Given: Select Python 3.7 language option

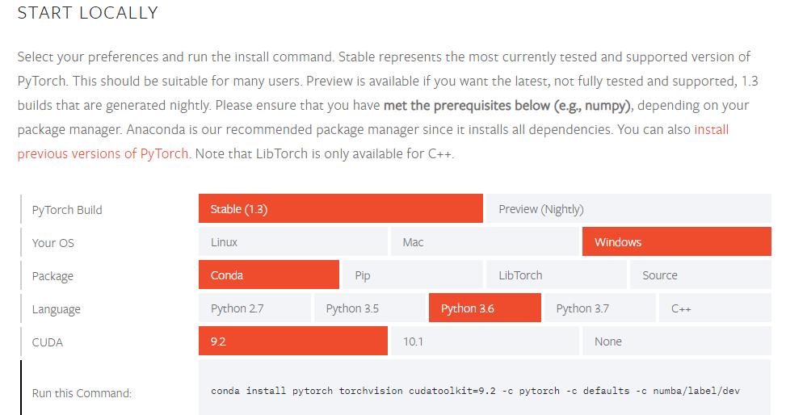Looking at the screenshot, I should click(x=599, y=308).
